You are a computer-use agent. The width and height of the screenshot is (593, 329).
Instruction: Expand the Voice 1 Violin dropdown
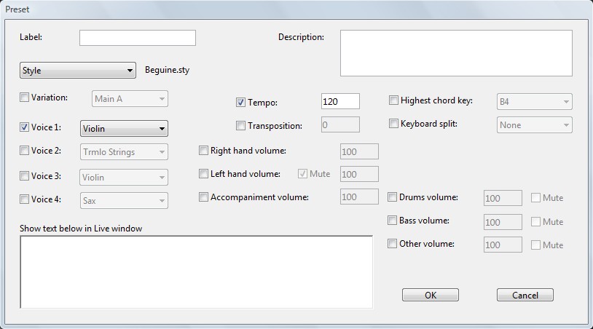[124, 129]
